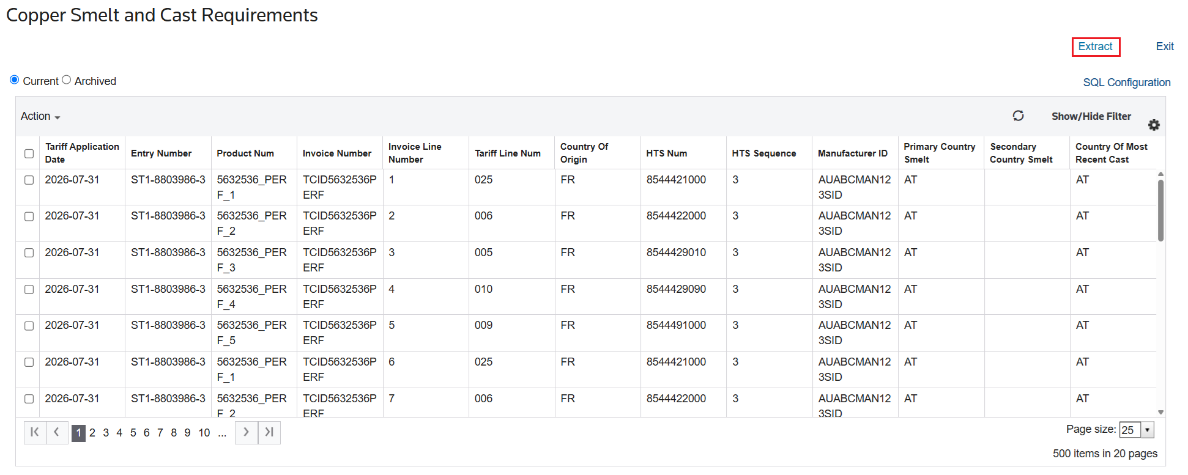The image size is (1188, 475).
Task: Open SQL Configuration link
Action: (1127, 83)
